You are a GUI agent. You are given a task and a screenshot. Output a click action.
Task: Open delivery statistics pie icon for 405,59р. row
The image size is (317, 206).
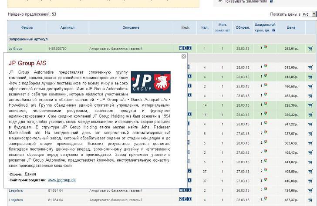265,170
